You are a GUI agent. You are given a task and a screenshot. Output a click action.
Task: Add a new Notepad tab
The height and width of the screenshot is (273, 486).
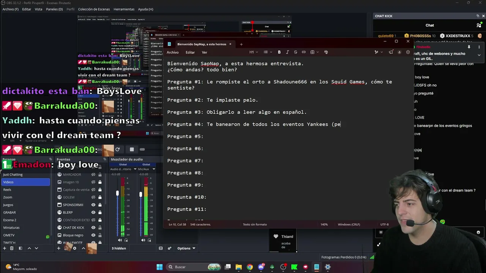(241, 44)
